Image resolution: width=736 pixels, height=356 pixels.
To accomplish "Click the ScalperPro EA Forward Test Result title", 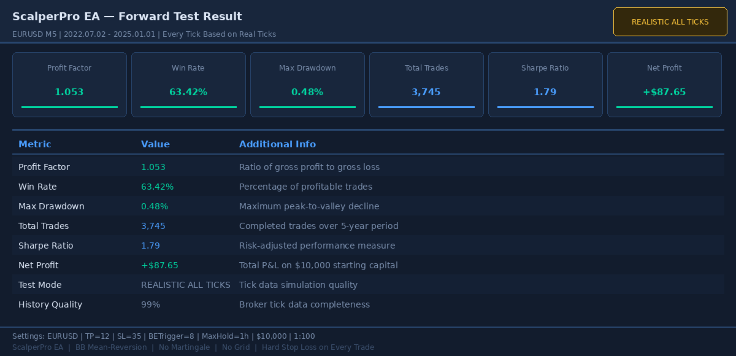I will (x=127, y=17).
